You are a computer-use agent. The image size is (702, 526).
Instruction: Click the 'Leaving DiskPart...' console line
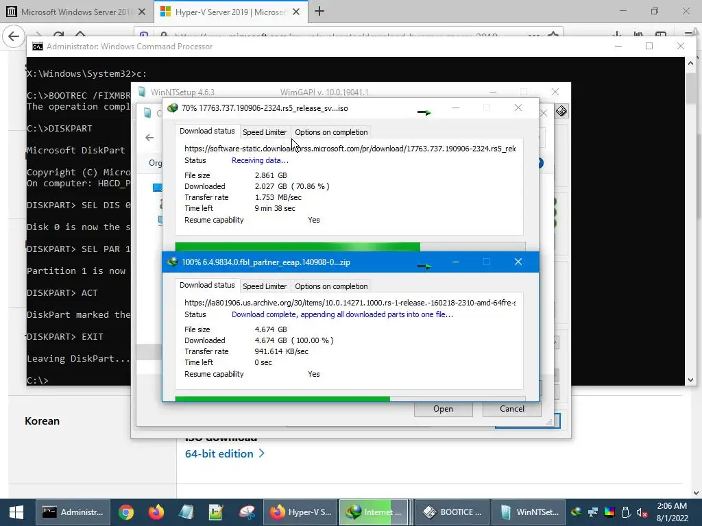pyautogui.click(x=78, y=359)
